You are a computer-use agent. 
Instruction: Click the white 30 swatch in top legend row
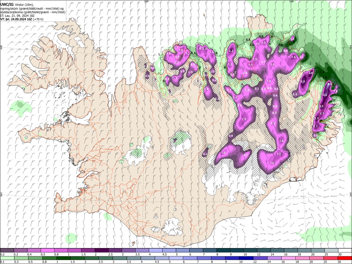[x=345, y=251]
